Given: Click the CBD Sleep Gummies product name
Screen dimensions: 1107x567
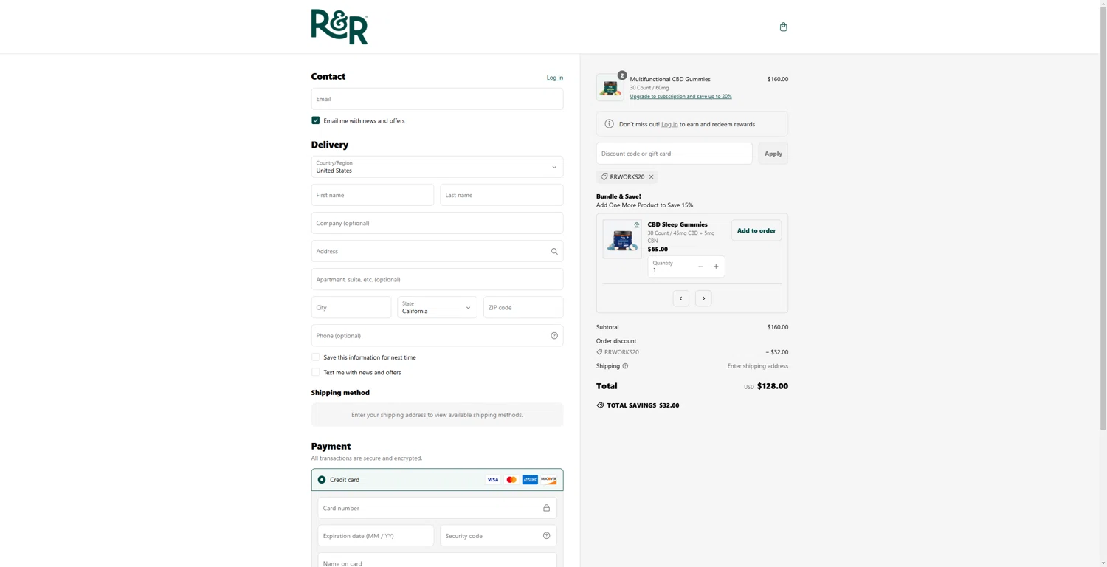Looking at the screenshot, I should pos(677,224).
